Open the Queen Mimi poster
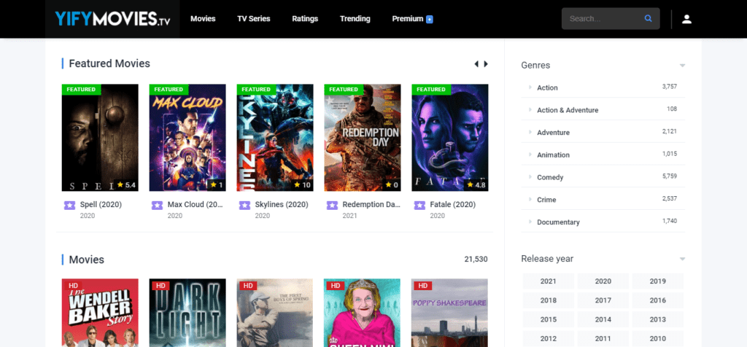This screenshot has width=747, height=347. point(363,313)
